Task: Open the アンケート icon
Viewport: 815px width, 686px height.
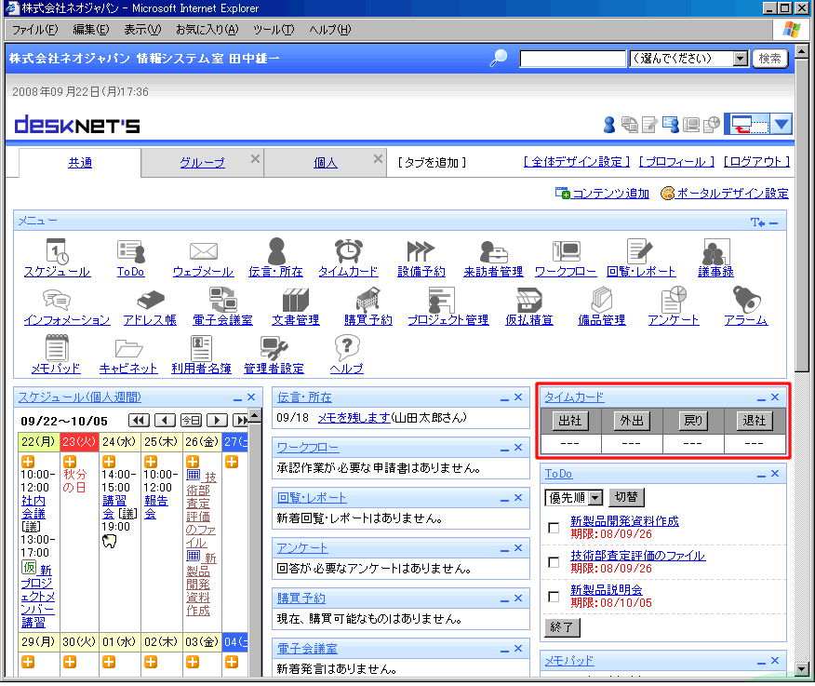Action: click(674, 300)
